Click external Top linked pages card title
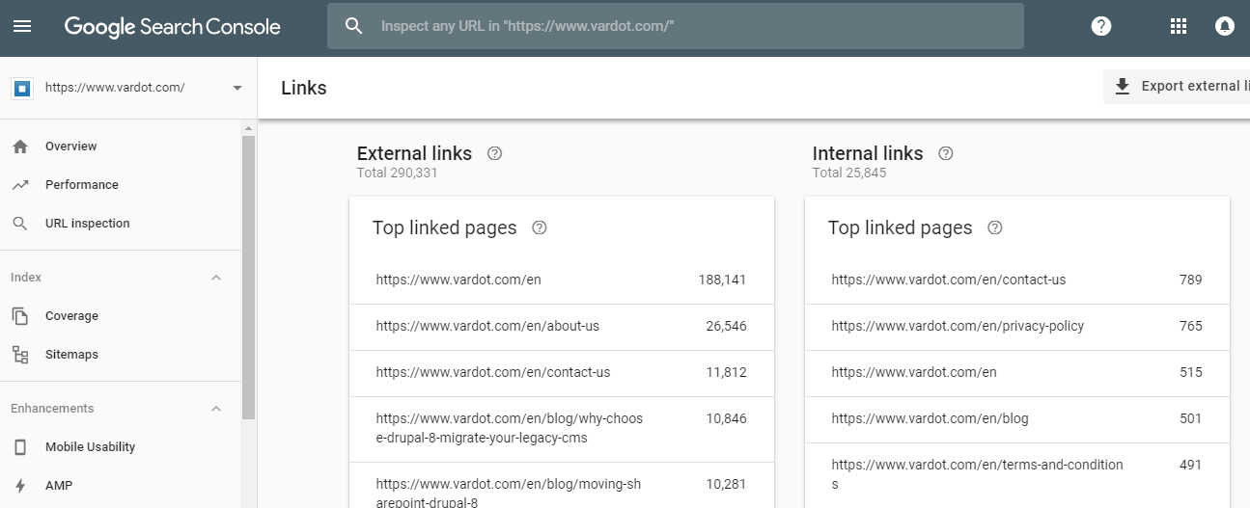Viewport: 1250px width, 508px height. [x=445, y=228]
